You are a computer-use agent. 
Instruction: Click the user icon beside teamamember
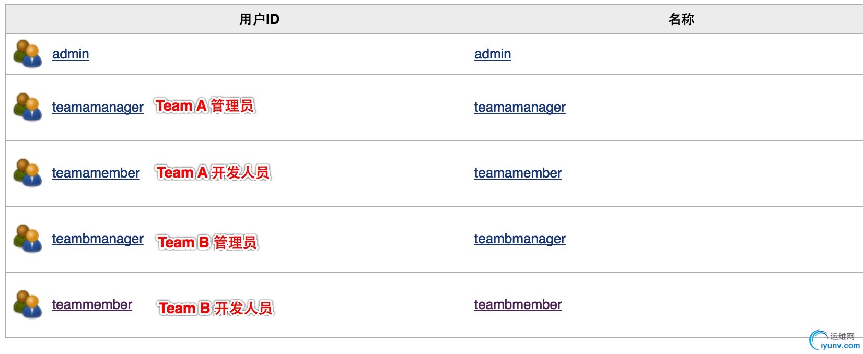[x=28, y=173]
